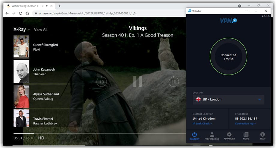
Task: Open a new browser tab
Action: [59, 6]
